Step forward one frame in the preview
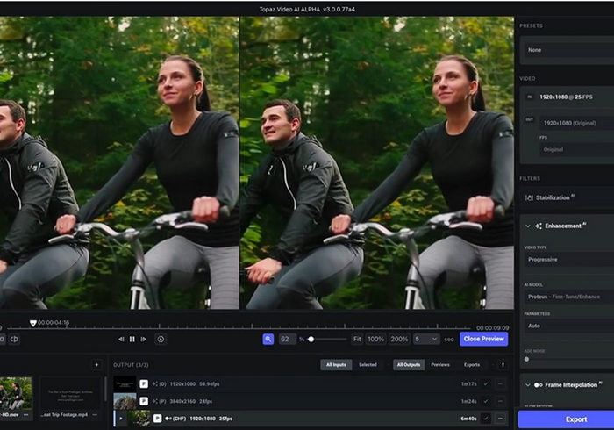614x430 pixels. coord(144,339)
